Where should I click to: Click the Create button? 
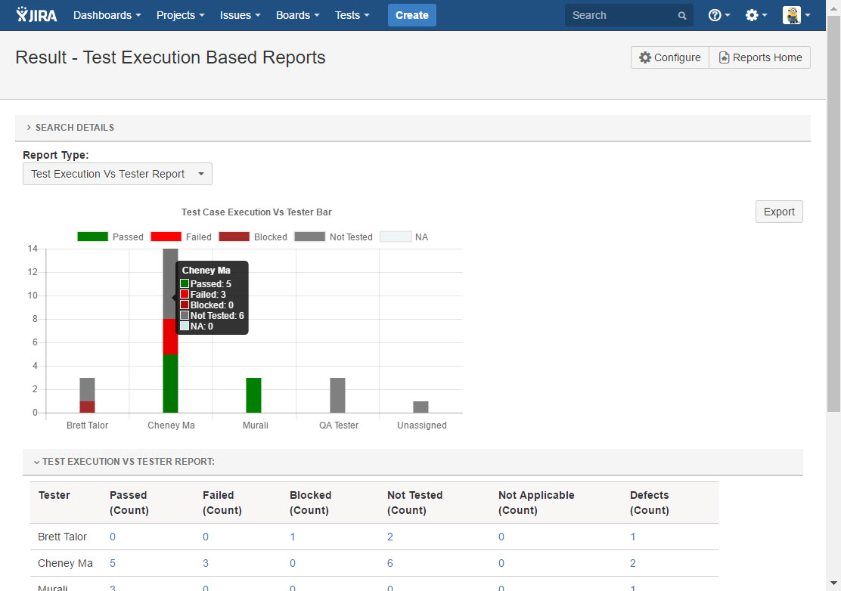point(411,15)
